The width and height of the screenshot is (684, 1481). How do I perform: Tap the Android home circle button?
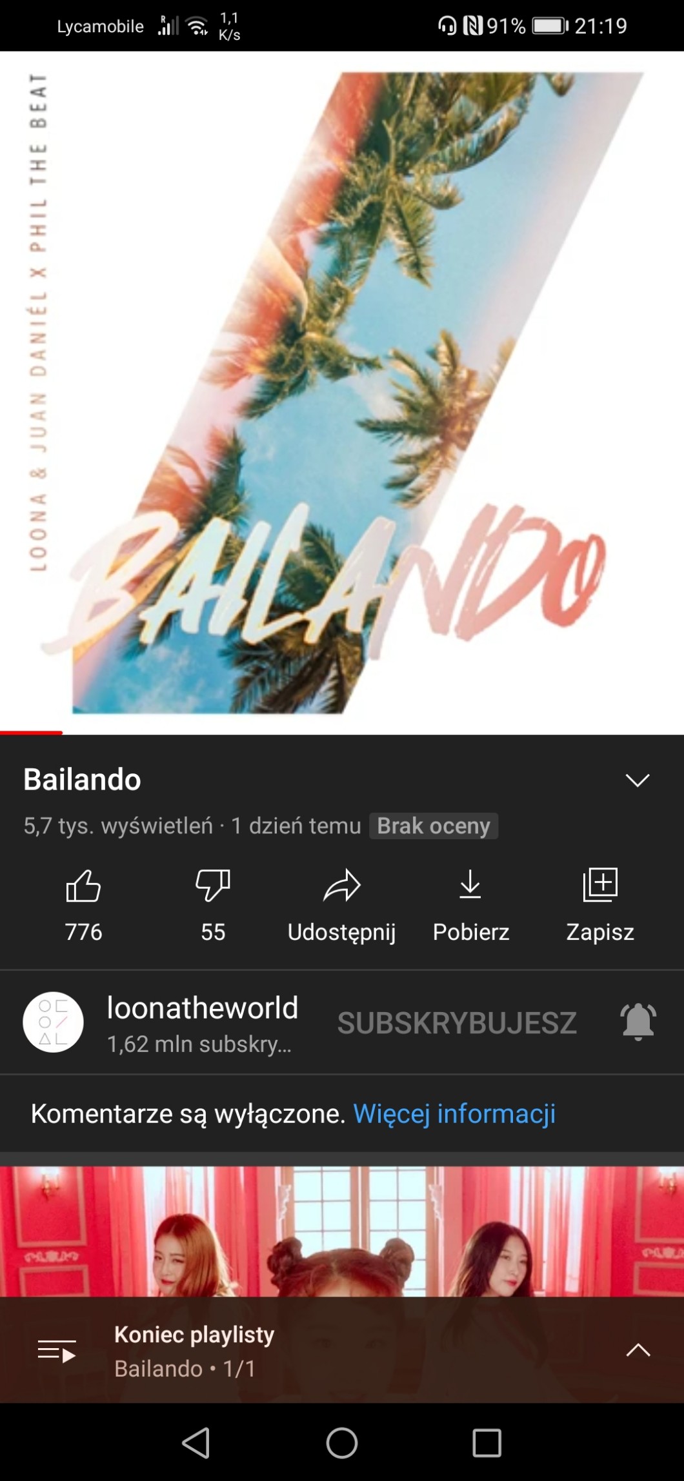click(x=342, y=1443)
